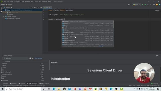Open the Problems tool window tab
This screenshot has height=91, width=161.
tap(13, 84)
